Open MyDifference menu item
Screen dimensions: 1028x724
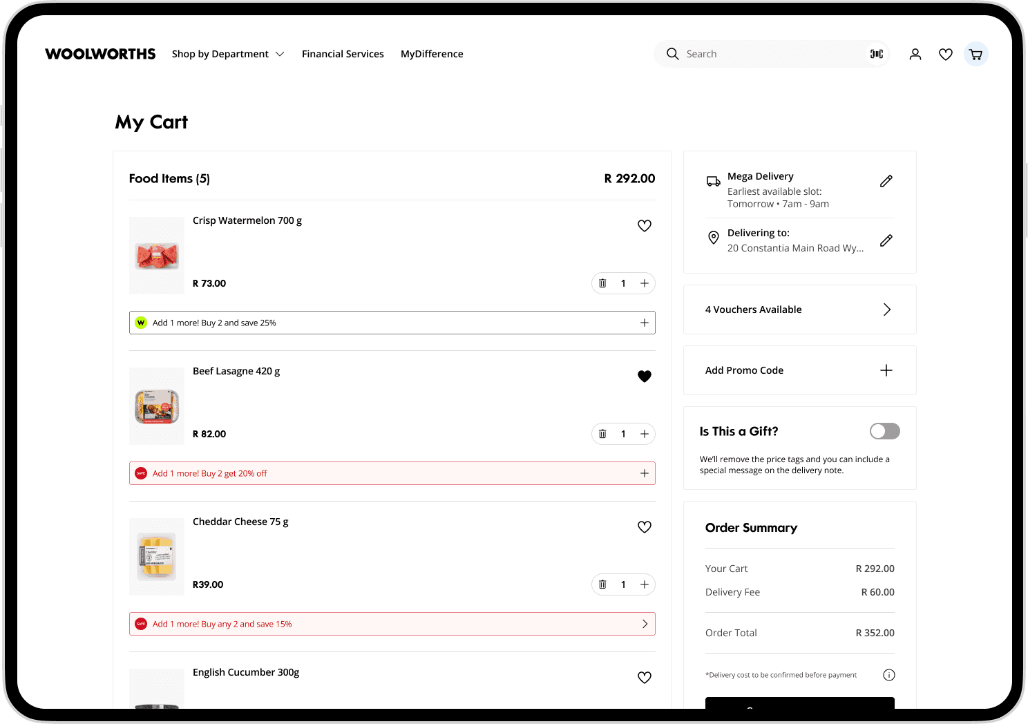(x=432, y=54)
